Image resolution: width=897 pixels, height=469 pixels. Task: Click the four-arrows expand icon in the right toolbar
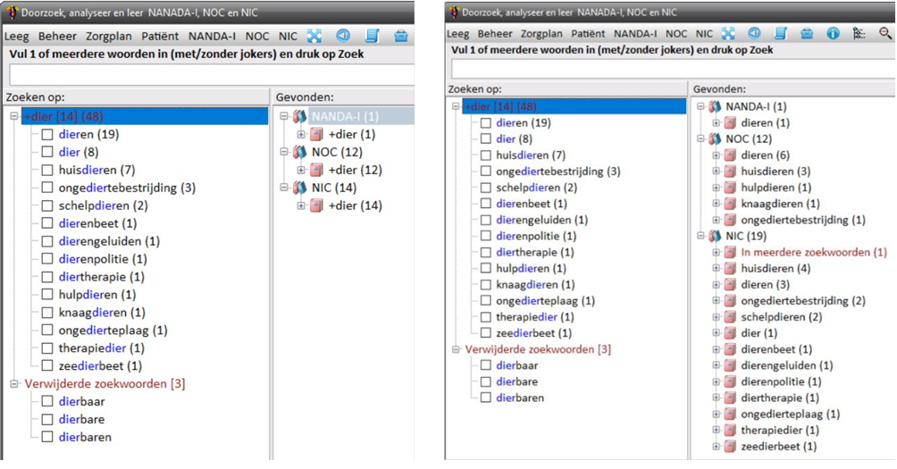tap(728, 34)
